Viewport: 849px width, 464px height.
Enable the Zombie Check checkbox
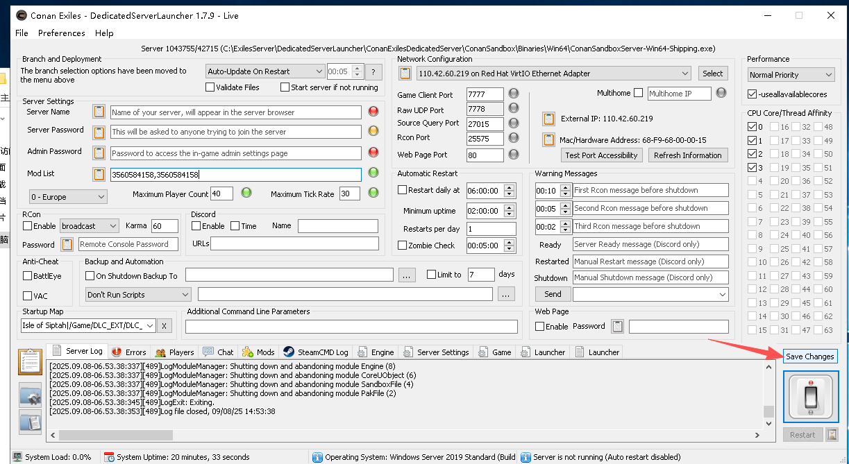[402, 246]
